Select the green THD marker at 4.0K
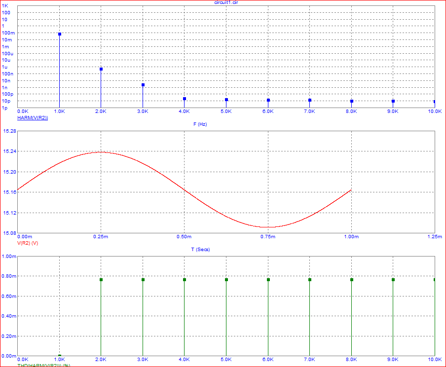This screenshot has width=446, height=367. (x=185, y=280)
